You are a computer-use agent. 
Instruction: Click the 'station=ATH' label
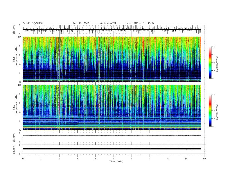(x=108, y=23)
